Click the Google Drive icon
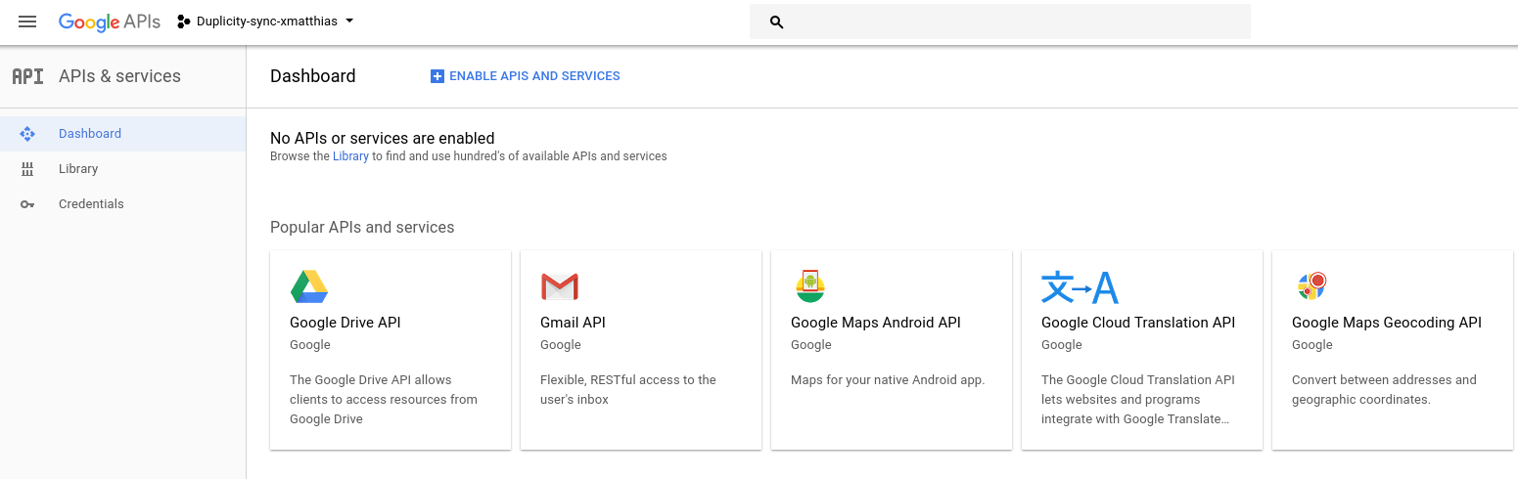The height and width of the screenshot is (479, 1518). 309,286
